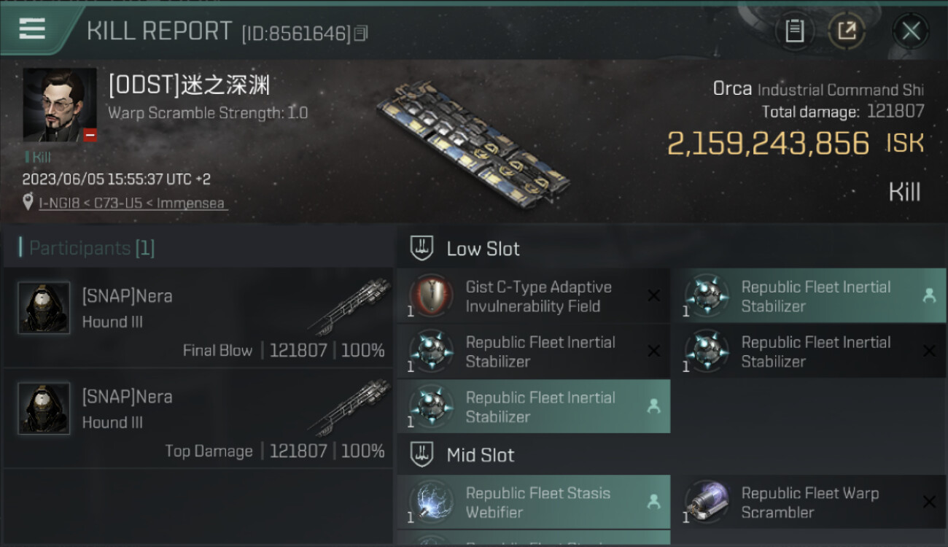Click the ODST victim name
Viewport: 948px width, 547px height.
(x=190, y=86)
